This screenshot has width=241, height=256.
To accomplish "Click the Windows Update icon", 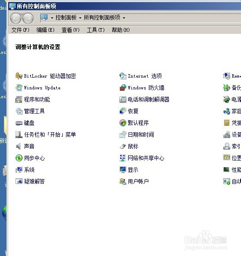I will point(19,88).
